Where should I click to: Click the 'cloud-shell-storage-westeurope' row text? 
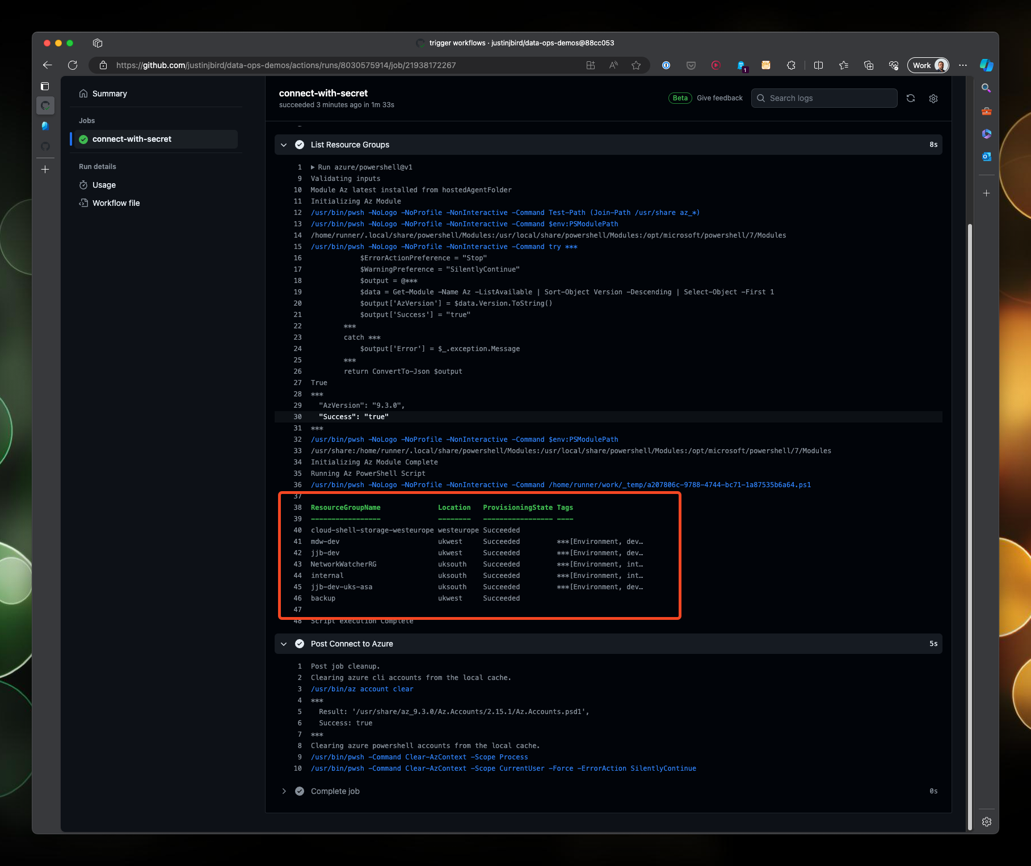pos(372,530)
